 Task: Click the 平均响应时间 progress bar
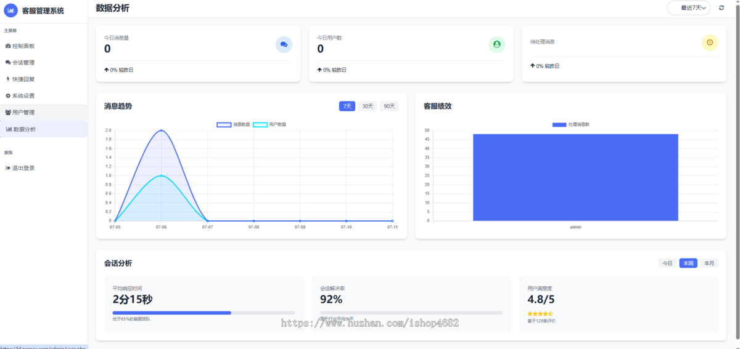203,313
